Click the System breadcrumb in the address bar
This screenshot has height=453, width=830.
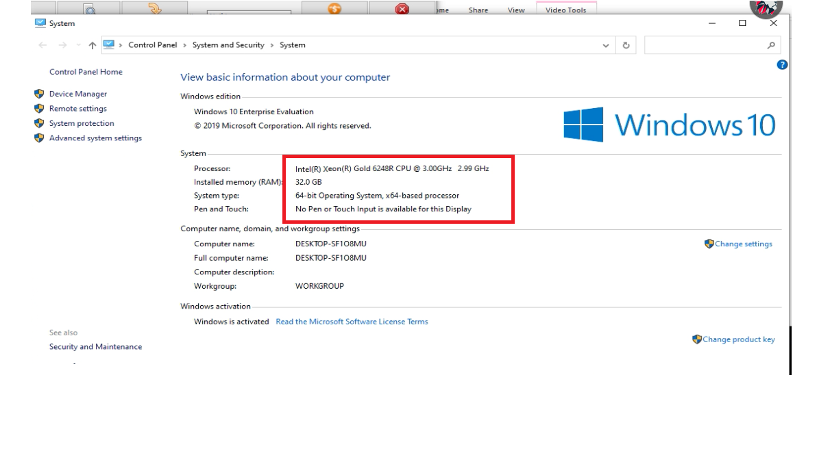coord(293,45)
